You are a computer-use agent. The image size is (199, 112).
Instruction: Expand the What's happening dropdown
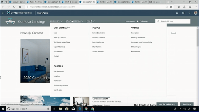(x=74, y=21)
